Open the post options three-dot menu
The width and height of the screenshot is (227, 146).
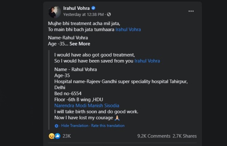tap(191, 11)
